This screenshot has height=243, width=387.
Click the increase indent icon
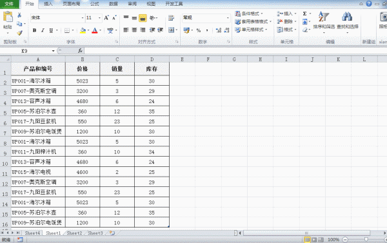(160, 30)
